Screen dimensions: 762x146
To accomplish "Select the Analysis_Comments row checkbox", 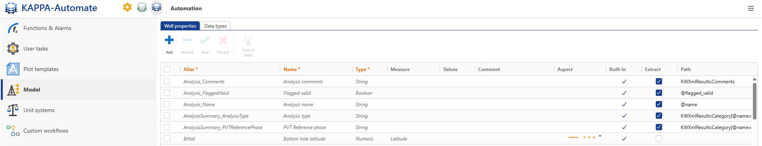I will point(167,81).
